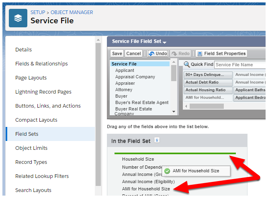This screenshot has width=268, height=198.
Task: Select Appraisal Company in the object list
Action: pos(135,77)
